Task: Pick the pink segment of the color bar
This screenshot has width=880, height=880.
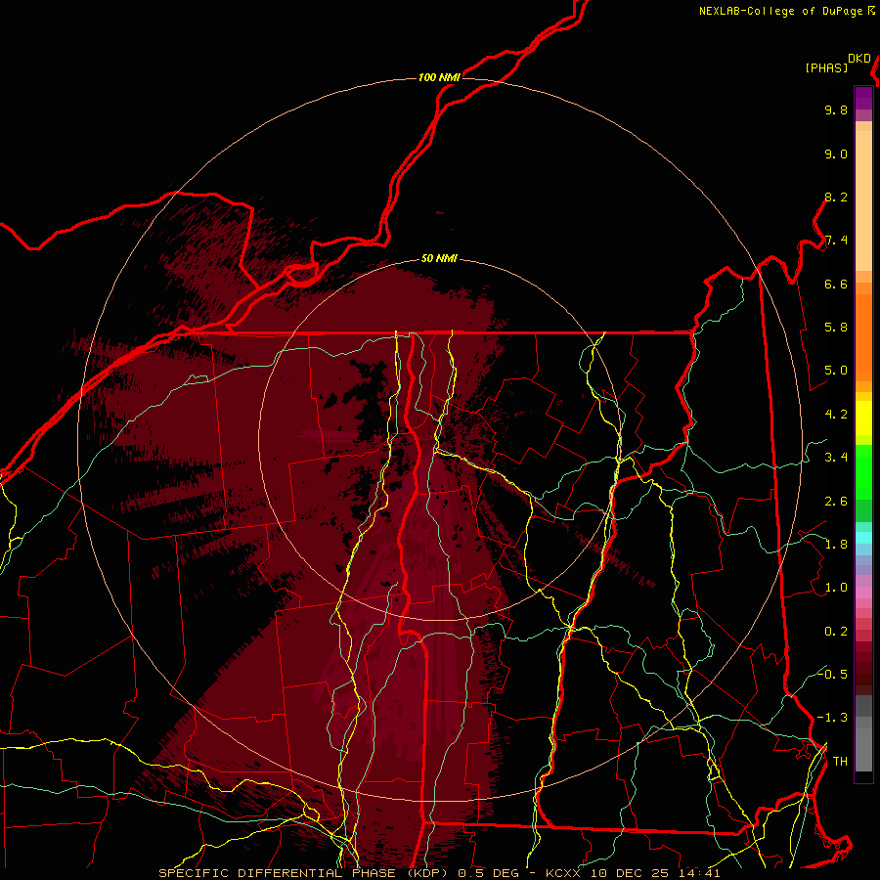Action: (863, 593)
